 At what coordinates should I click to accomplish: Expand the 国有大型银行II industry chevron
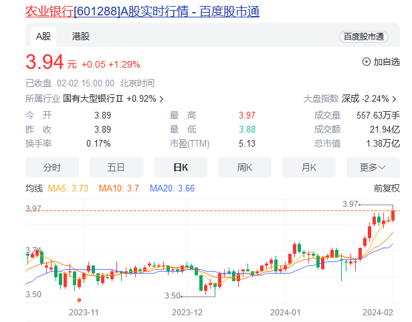161,99
